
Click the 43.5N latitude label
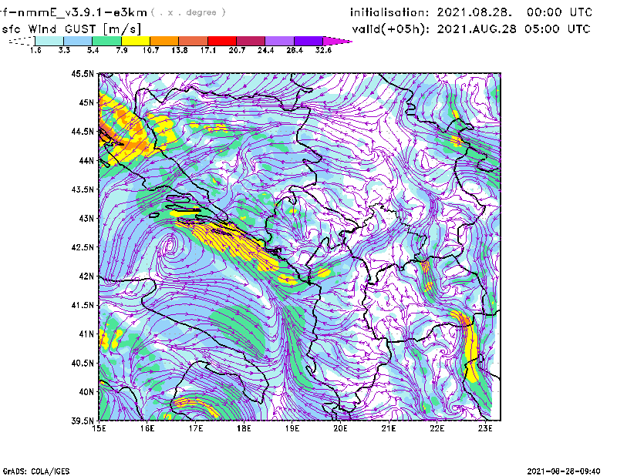point(83,189)
